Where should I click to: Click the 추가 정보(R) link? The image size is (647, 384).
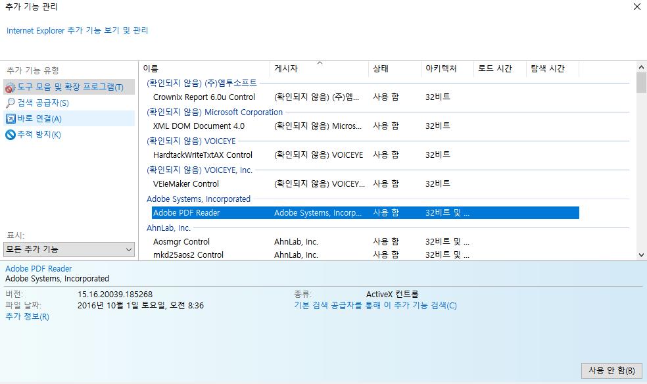click(x=27, y=317)
